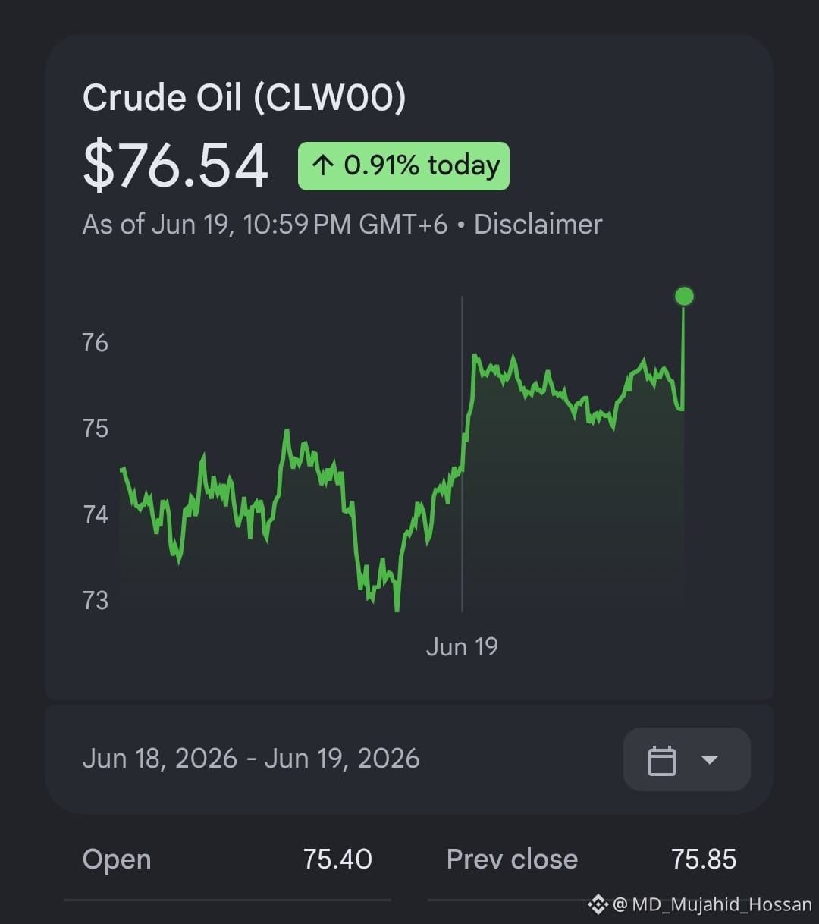Click the 76 y-axis price label
This screenshot has height=924, width=819.
[96, 343]
